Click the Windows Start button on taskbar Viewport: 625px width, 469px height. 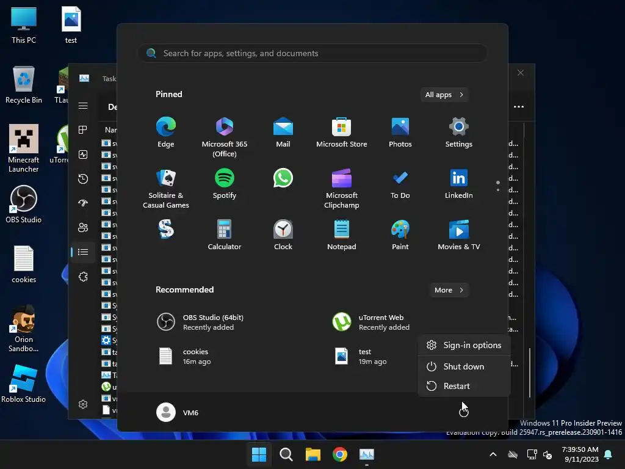pyautogui.click(x=259, y=454)
